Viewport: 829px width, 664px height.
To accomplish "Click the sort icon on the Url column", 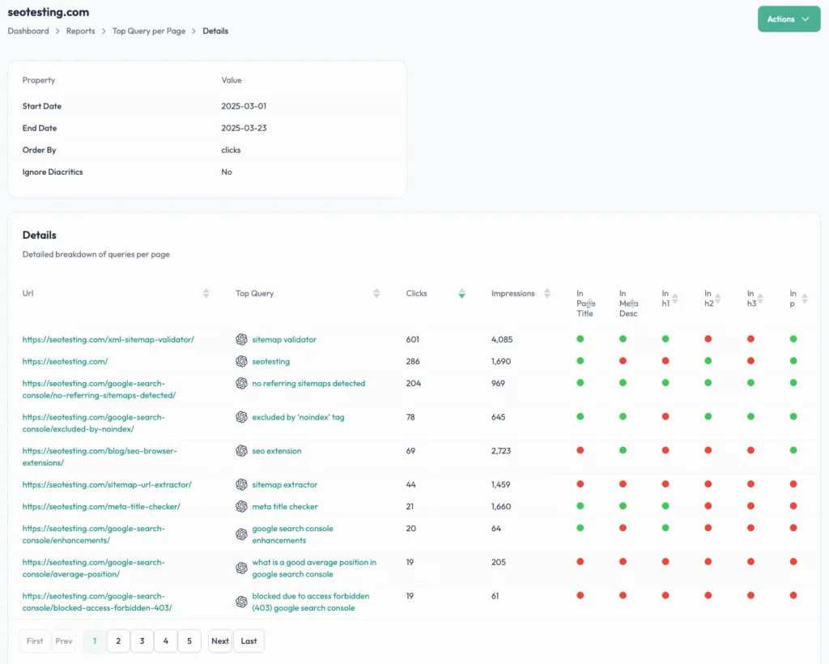I will tap(206, 293).
